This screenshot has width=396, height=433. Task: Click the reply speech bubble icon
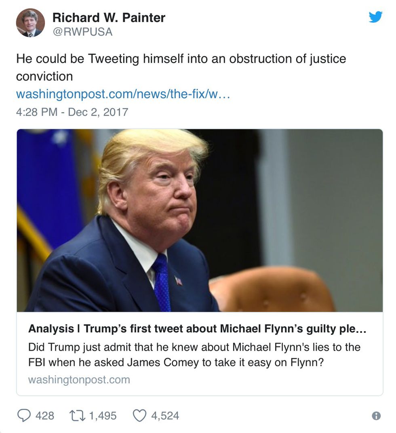(24, 415)
